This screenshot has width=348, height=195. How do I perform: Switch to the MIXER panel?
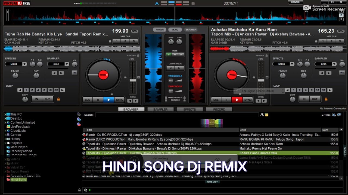pyautogui.click(x=160, y=30)
